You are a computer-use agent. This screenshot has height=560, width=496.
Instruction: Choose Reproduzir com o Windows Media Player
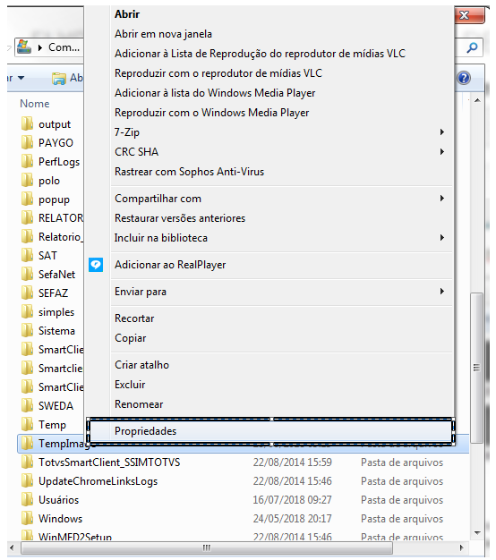[211, 113]
